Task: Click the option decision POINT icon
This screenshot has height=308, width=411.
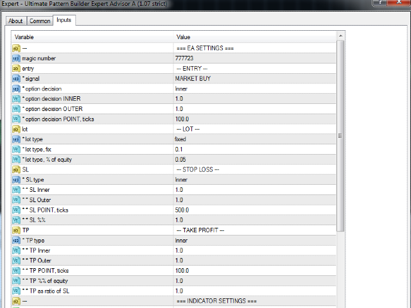Action: (16, 119)
